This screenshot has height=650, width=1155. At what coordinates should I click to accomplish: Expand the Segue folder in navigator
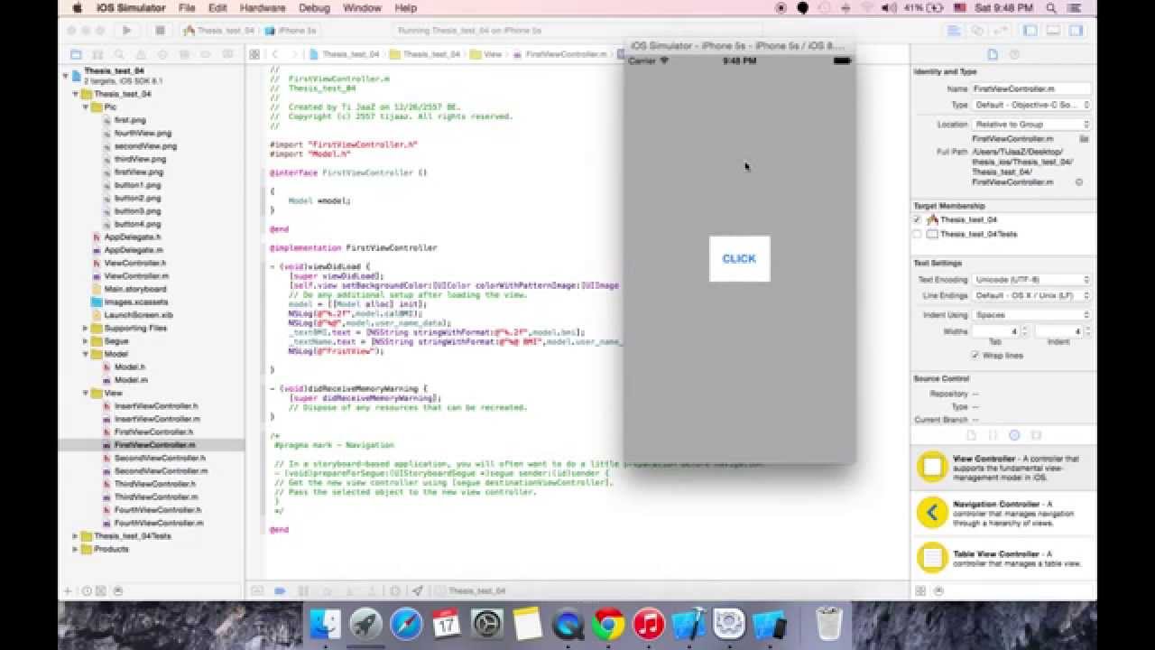click(86, 341)
